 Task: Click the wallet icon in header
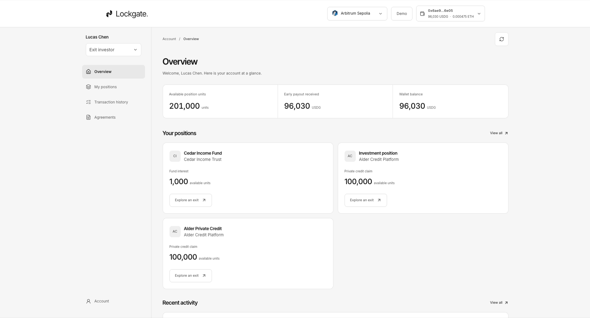pos(422,14)
